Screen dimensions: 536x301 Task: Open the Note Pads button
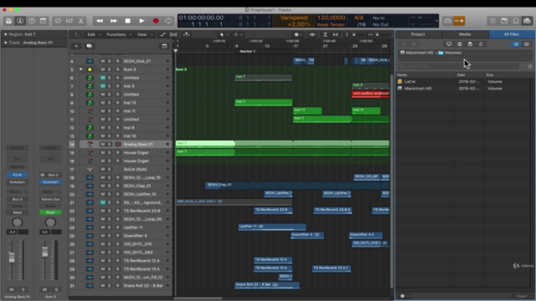(x=504, y=21)
